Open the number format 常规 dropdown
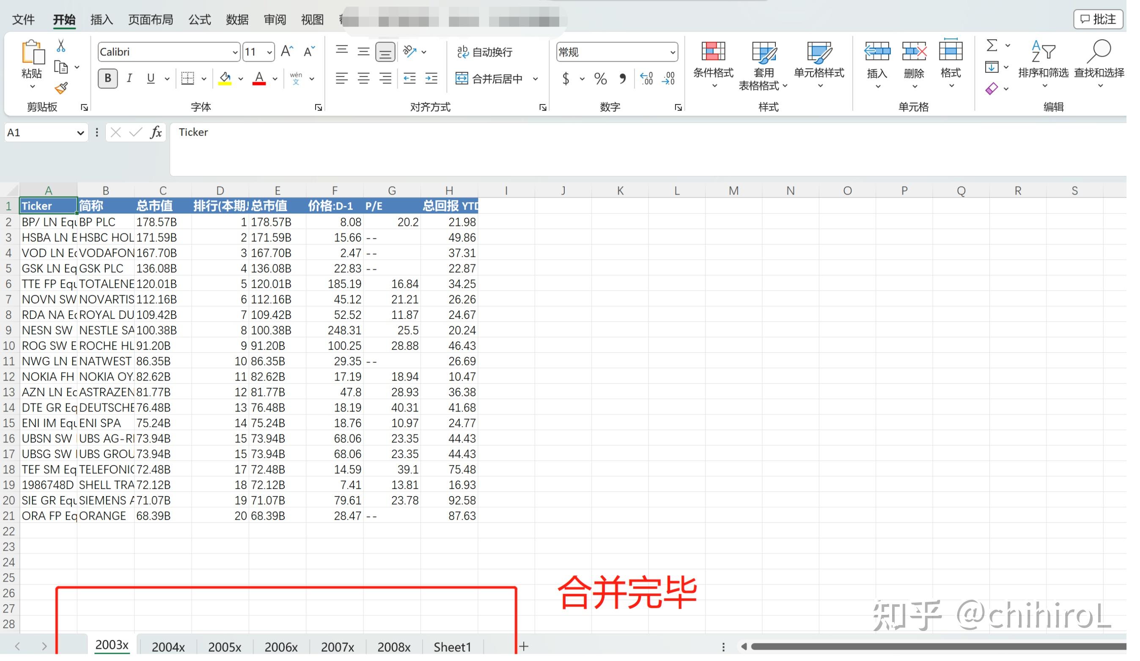 coord(673,52)
